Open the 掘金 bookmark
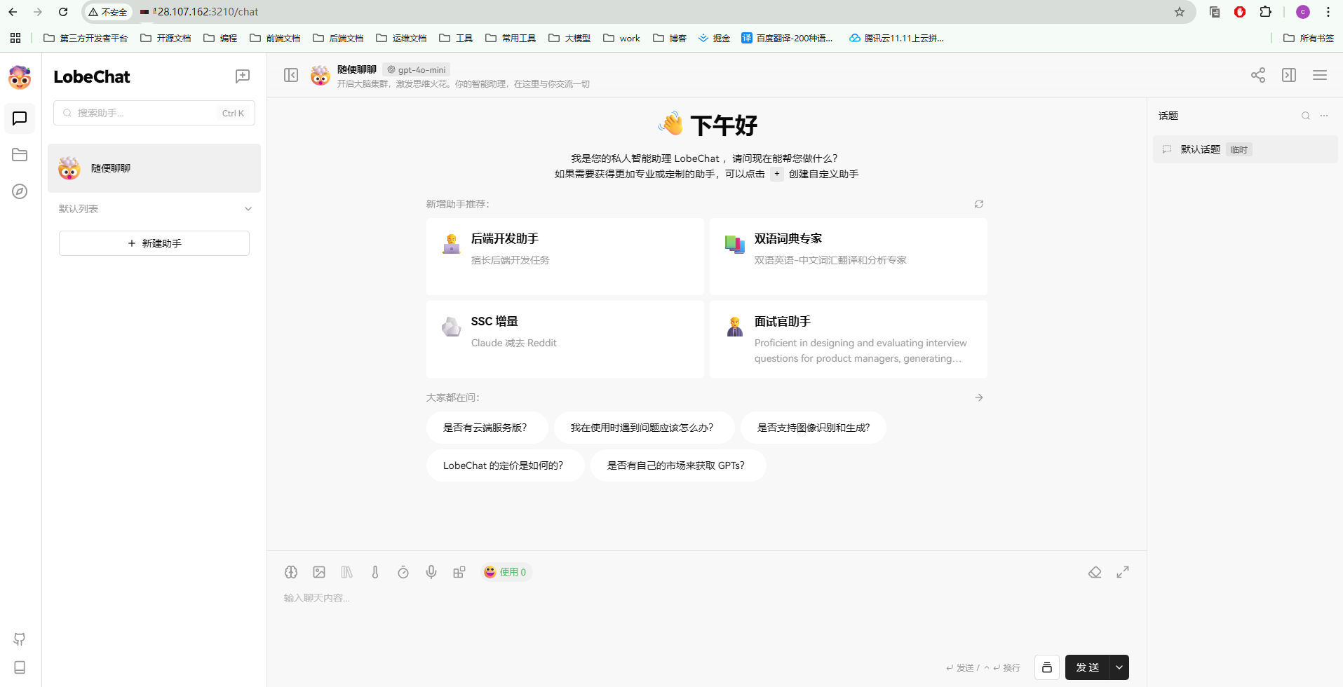1343x687 pixels. (x=714, y=38)
